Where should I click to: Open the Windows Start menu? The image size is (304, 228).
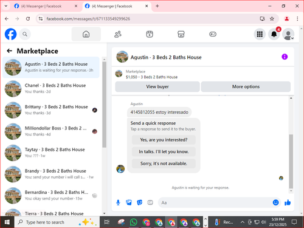[x=7, y=222]
